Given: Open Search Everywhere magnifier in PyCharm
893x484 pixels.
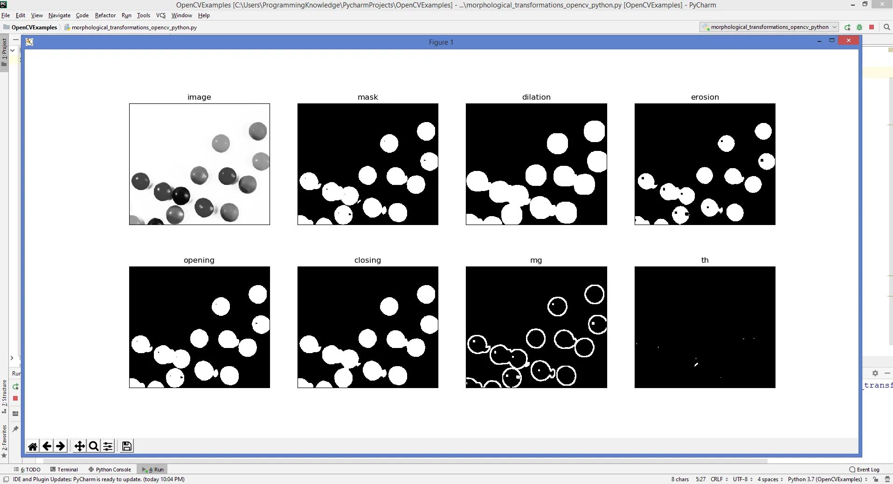Looking at the screenshot, I should 886,27.
